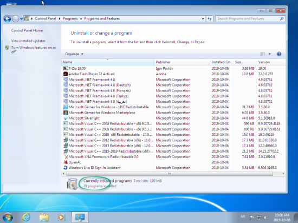Click the Adobe Flash Player 32 ActiveX icon

tap(66, 74)
